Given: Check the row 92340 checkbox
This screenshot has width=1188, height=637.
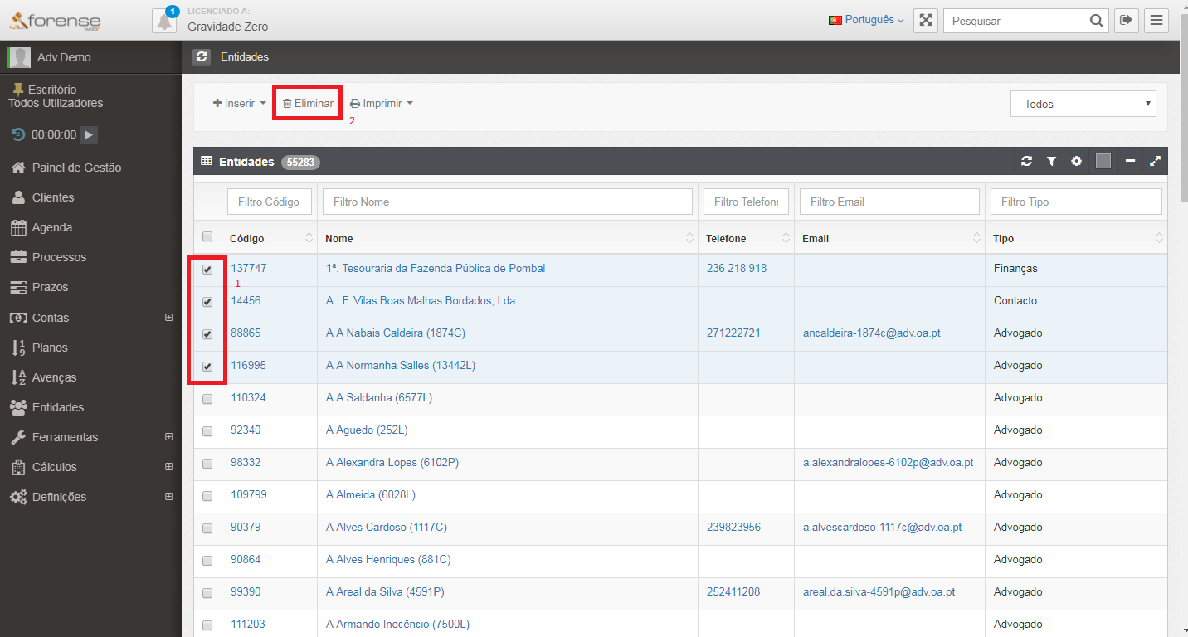Looking at the screenshot, I should click(207, 431).
